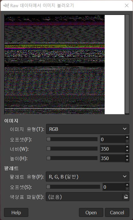Focus the palette 오프셋(S) value field

(x=114, y=187)
